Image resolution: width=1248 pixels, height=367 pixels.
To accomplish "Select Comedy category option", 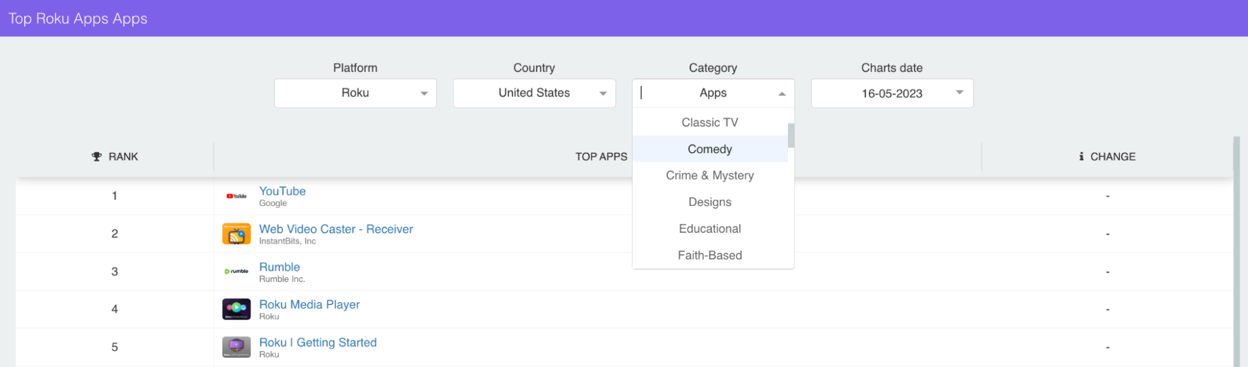I will click(x=710, y=149).
